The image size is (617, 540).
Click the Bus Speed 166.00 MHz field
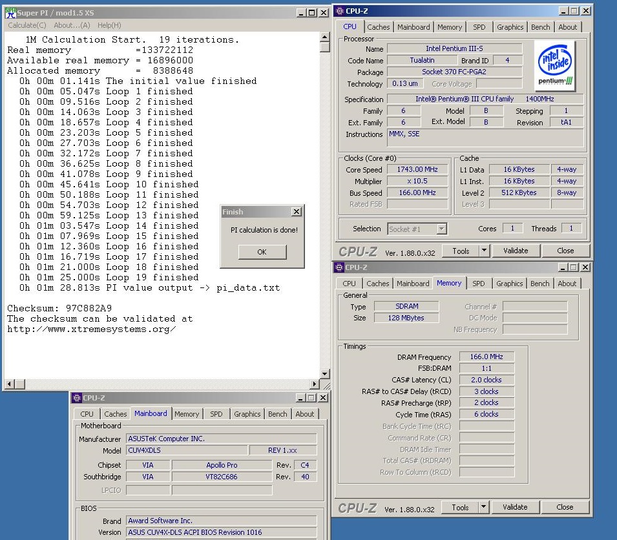pyautogui.click(x=417, y=192)
